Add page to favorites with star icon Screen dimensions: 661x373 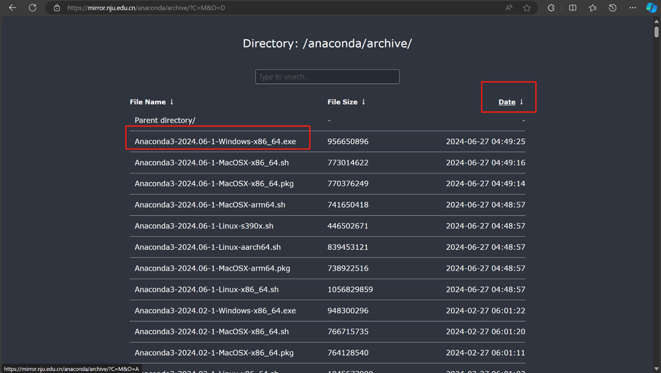pyautogui.click(x=527, y=8)
